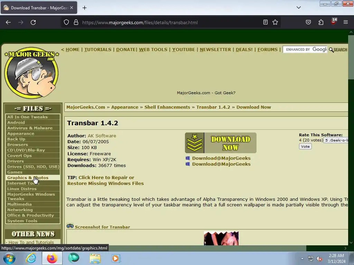Toggle reader view icon in address bar
Screen dimensions: 354x265
[265, 22]
